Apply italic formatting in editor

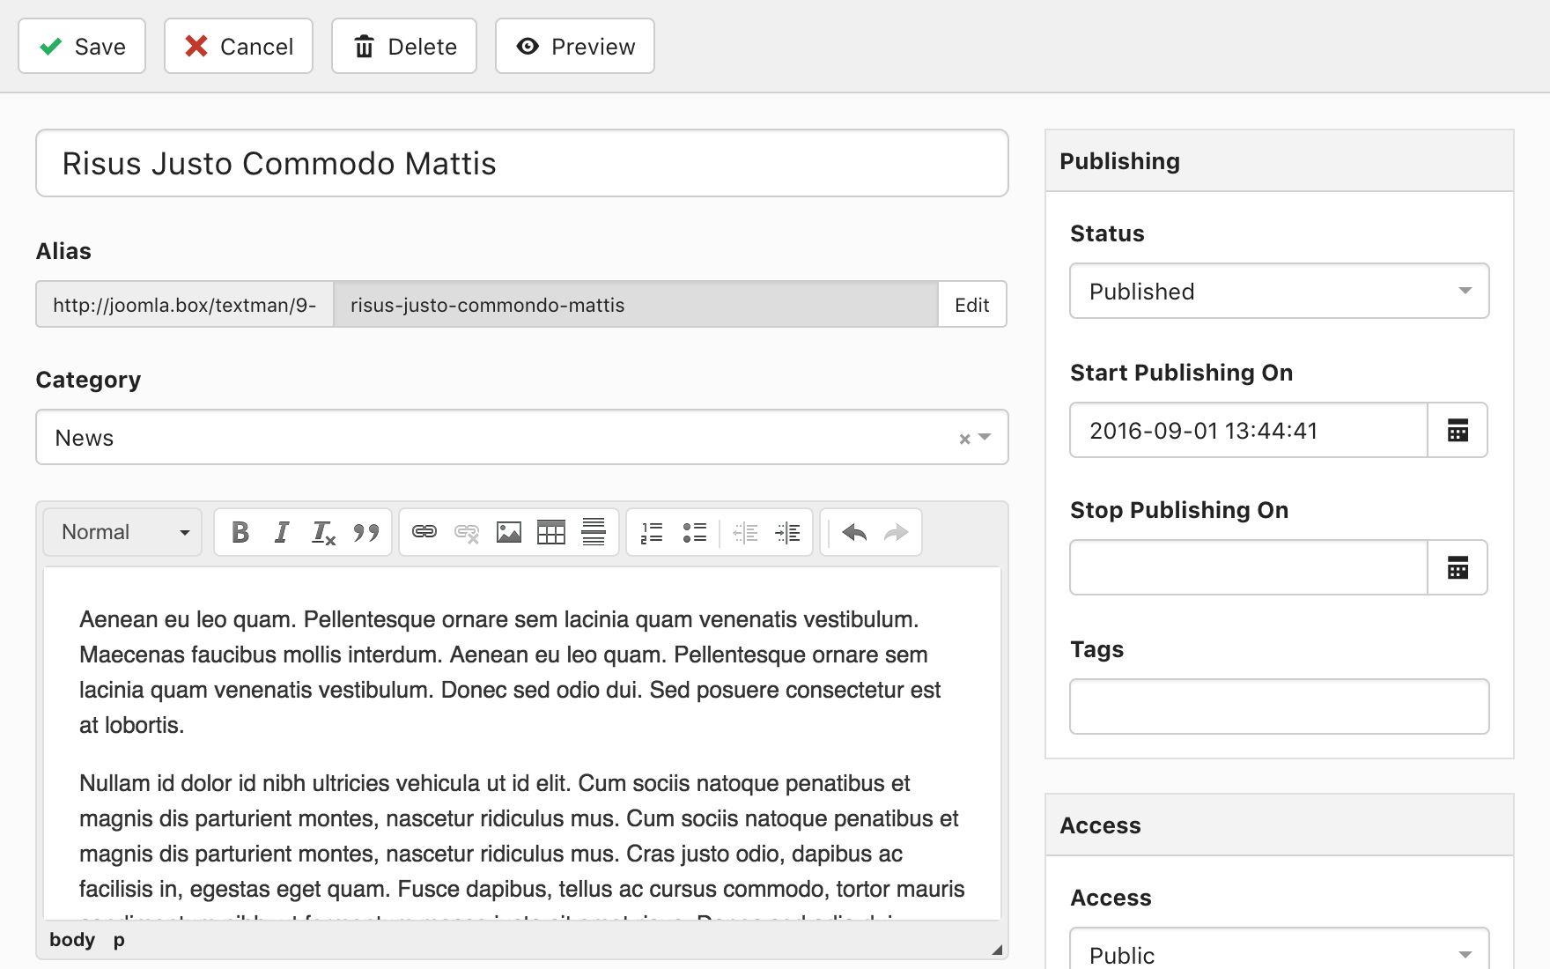tap(281, 532)
